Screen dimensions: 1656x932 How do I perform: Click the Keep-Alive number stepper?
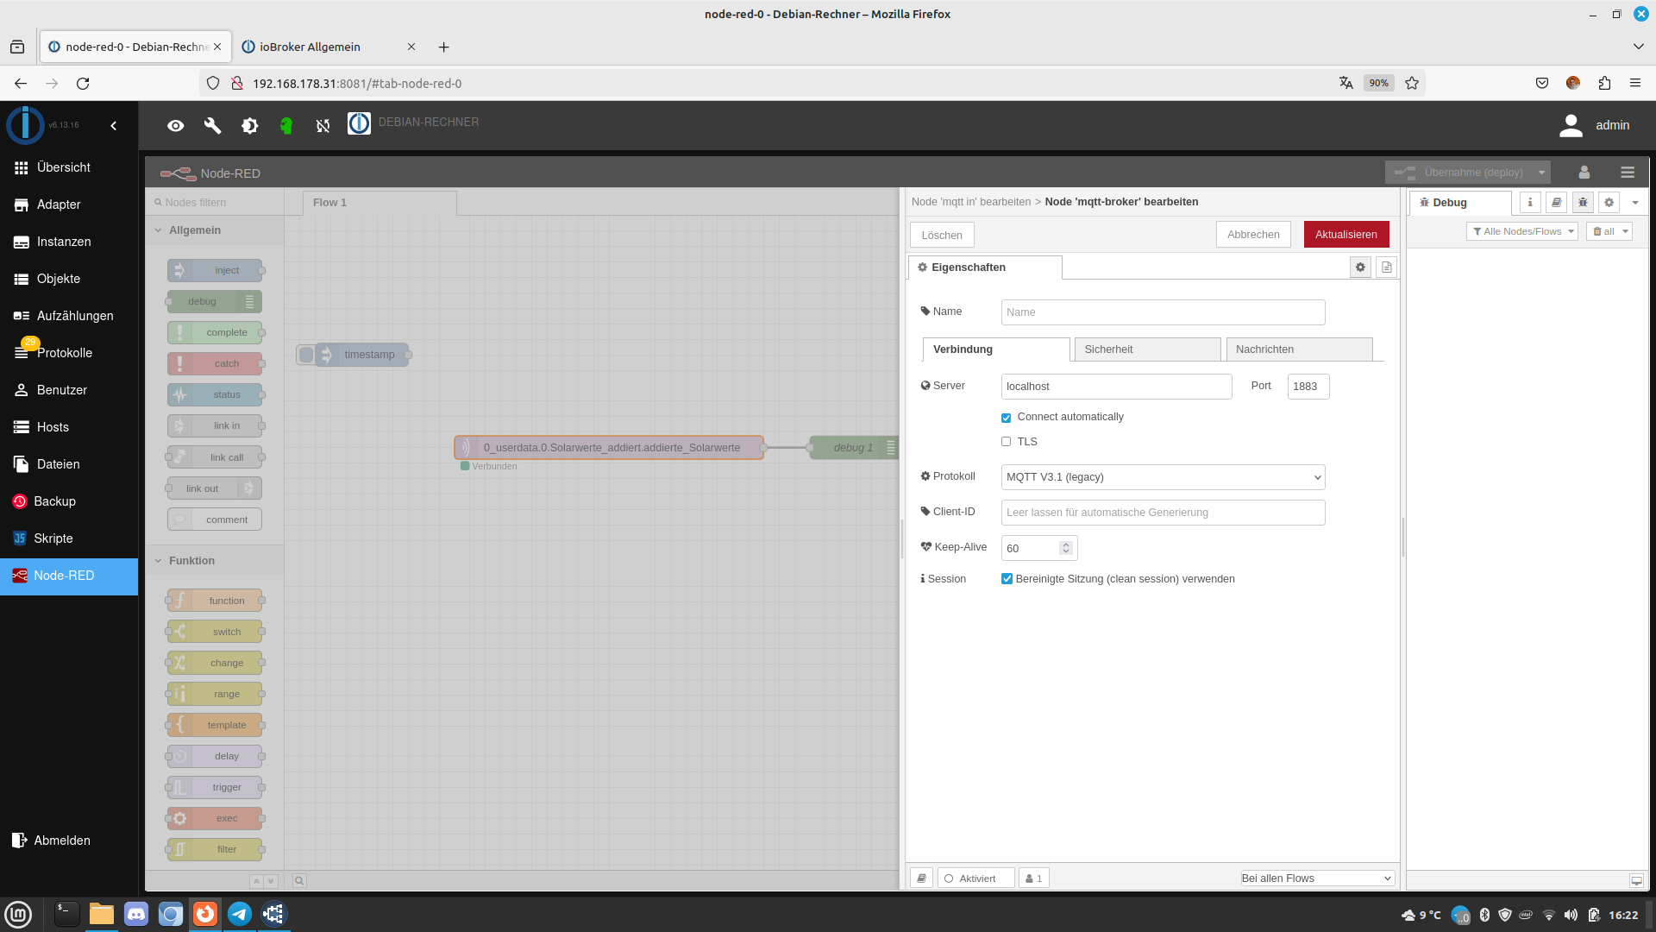1066,548
